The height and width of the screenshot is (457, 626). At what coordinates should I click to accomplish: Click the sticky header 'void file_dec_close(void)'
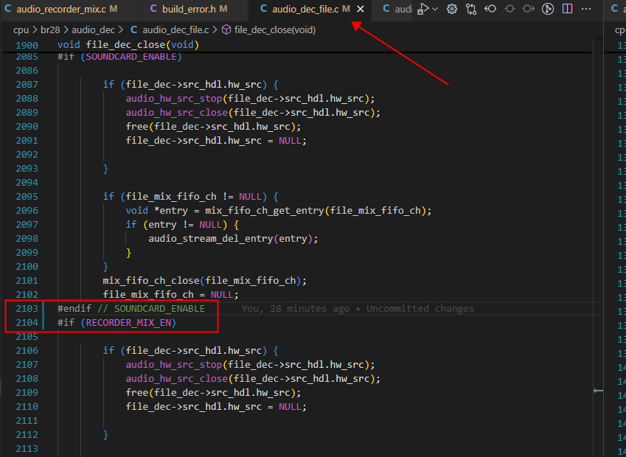click(x=128, y=45)
